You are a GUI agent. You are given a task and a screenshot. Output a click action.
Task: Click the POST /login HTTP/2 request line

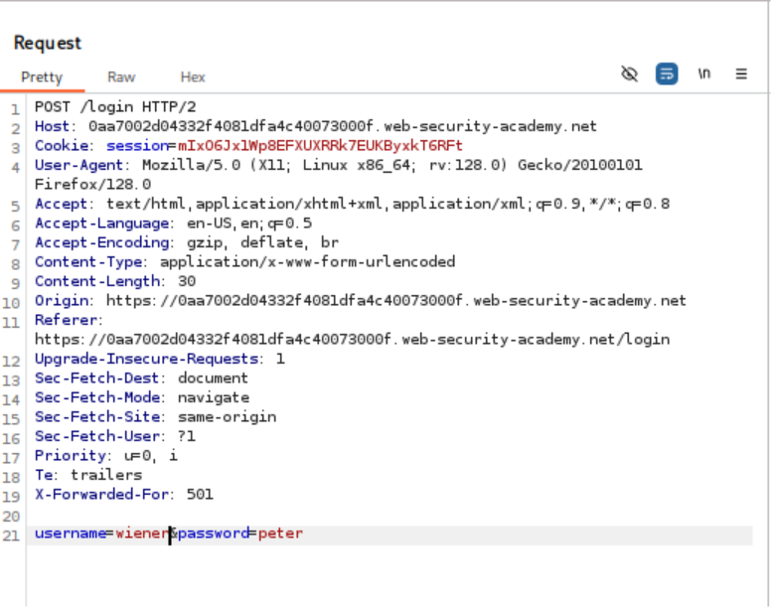coord(114,107)
